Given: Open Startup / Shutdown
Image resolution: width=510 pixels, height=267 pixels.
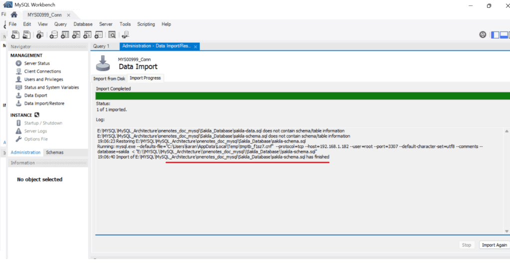Looking at the screenshot, I should pos(43,123).
